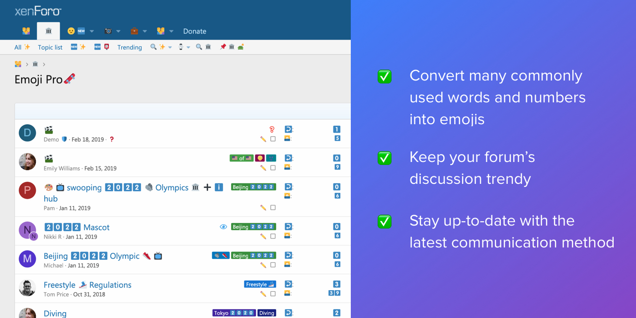This screenshot has height=318, width=636.
Task: Click the xenForo logo
Action: (x=38, y=10)
